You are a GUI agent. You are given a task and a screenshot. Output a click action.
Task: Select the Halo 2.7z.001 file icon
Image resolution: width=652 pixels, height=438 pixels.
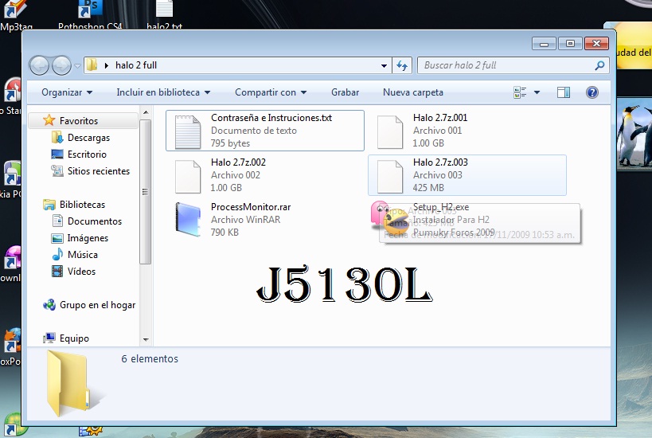tap(389, 132)
